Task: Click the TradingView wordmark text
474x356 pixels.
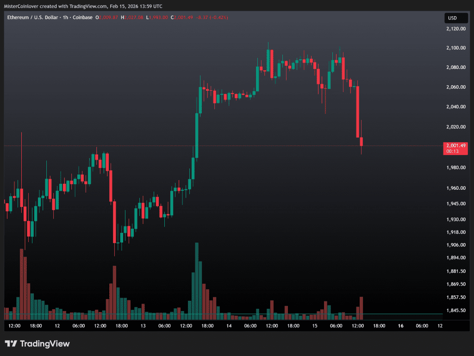Action: [x=45, y=344]
